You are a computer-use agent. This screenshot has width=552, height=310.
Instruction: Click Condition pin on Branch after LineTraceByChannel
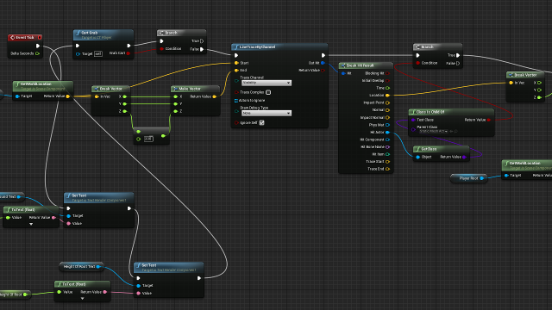(417, 63)
